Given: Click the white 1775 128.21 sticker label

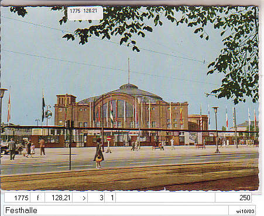Looking at the screenshot, I should pyautogui.click(x=85, y=12).
